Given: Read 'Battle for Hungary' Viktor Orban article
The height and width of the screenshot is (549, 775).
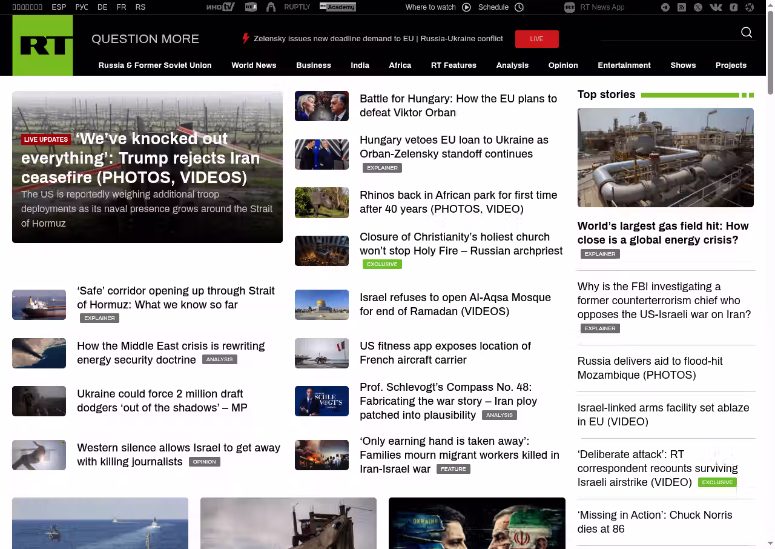Looking at the screenshot, I should coord(458,105).
